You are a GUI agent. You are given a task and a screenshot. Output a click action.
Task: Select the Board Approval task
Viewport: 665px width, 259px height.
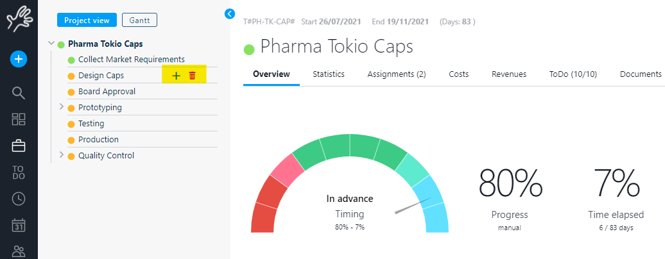pyautogui.click(x=107, y=92)
